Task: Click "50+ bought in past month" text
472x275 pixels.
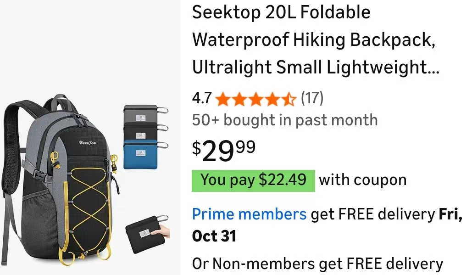Action: [x=285, y=120]
